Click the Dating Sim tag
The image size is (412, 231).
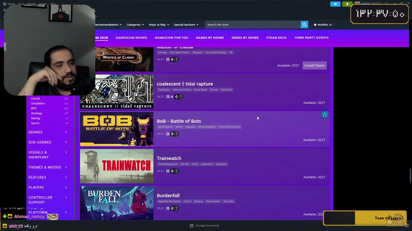(226, 90)
